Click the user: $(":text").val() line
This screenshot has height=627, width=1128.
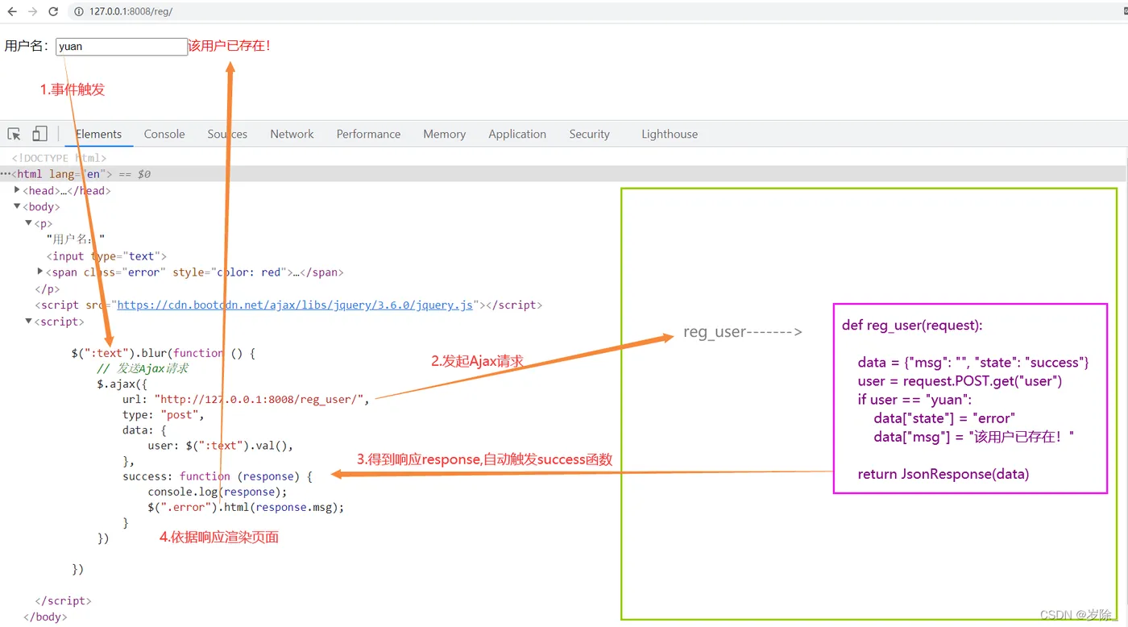coord(221,446)
